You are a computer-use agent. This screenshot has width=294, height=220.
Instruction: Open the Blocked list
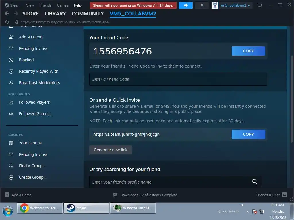click(26, 60)
